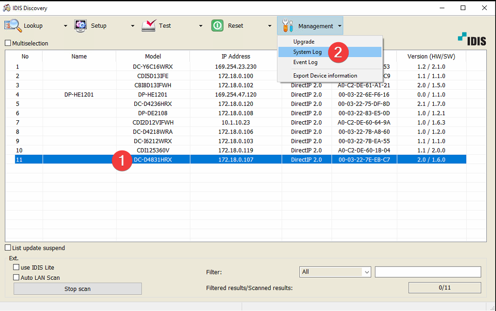Image resolution: width=496 pixels, height=311 pixels.
Task: Click the IDIS Discovery app title icon
Action: coord(6,8)
